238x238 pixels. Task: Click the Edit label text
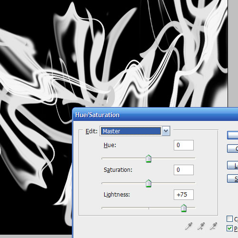[x=91, y=131]
